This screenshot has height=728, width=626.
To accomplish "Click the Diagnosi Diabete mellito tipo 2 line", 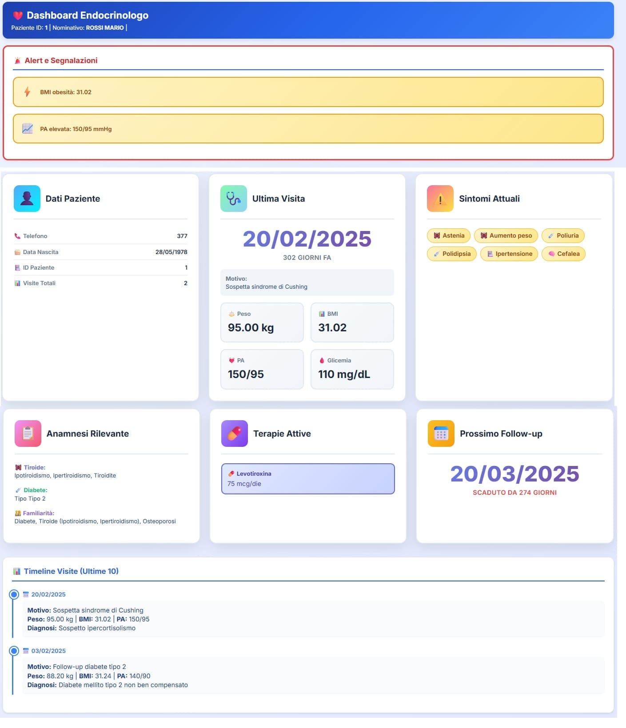I will tap(108, 685).
